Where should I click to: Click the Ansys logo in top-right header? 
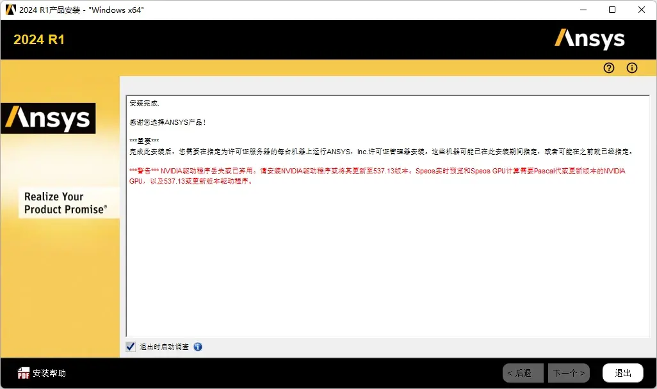click(x=589, y=39)
